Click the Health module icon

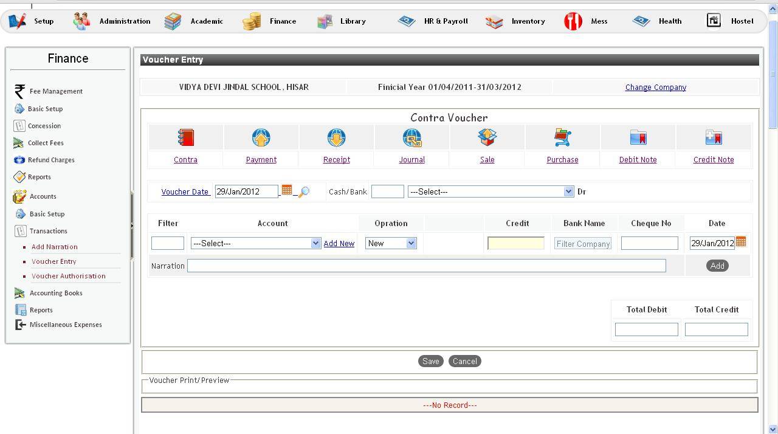tap(641, 21)
